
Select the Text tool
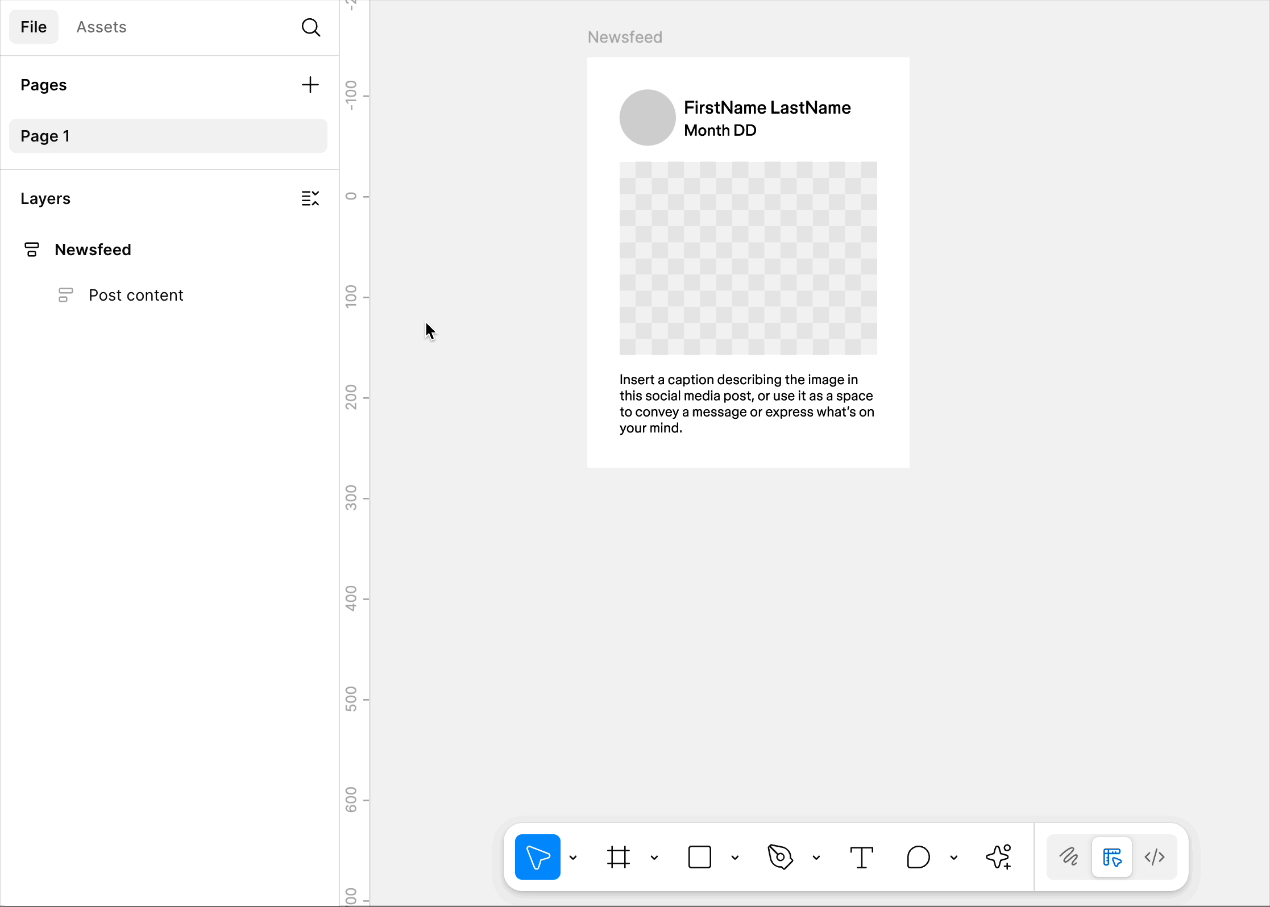coord(861,857)
